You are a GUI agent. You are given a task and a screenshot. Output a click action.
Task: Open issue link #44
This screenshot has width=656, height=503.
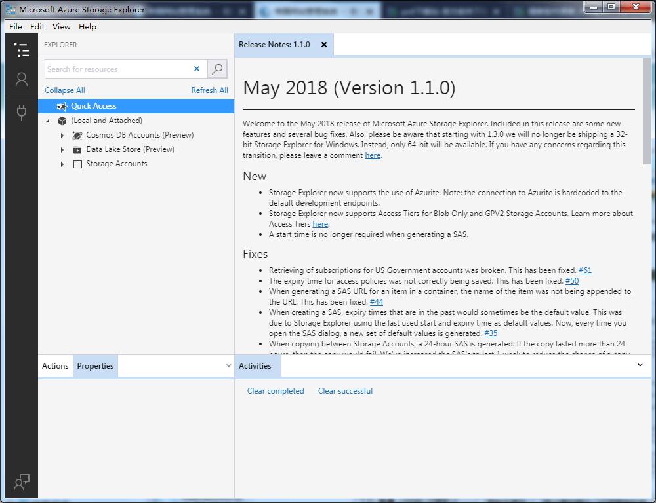377,302
